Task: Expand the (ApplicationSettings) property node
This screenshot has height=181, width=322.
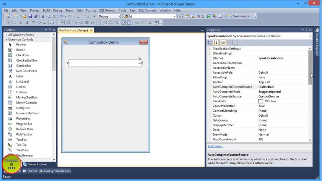Action: (209, 49)
